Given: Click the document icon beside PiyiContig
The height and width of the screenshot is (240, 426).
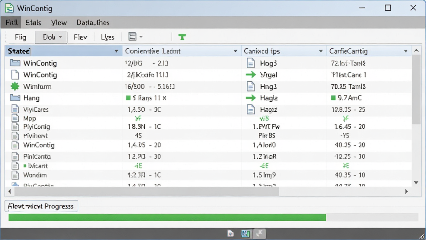Looking at the screenshot, I should 15,127.
